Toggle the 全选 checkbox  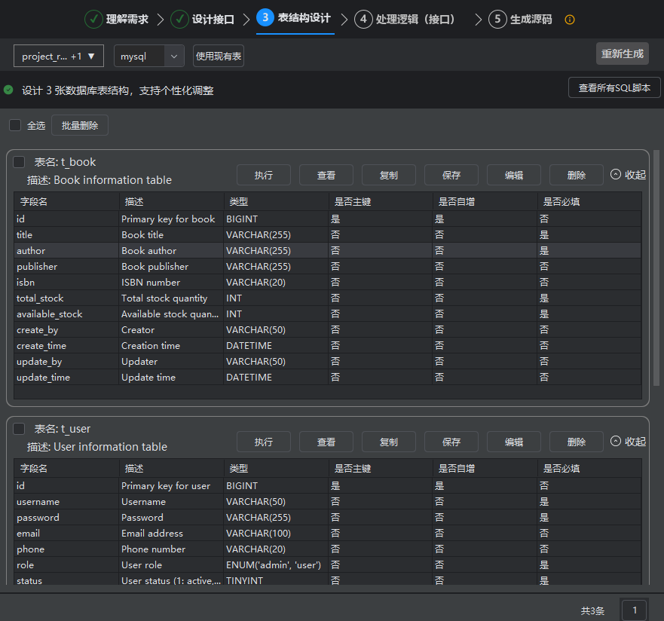coord(15,125)
